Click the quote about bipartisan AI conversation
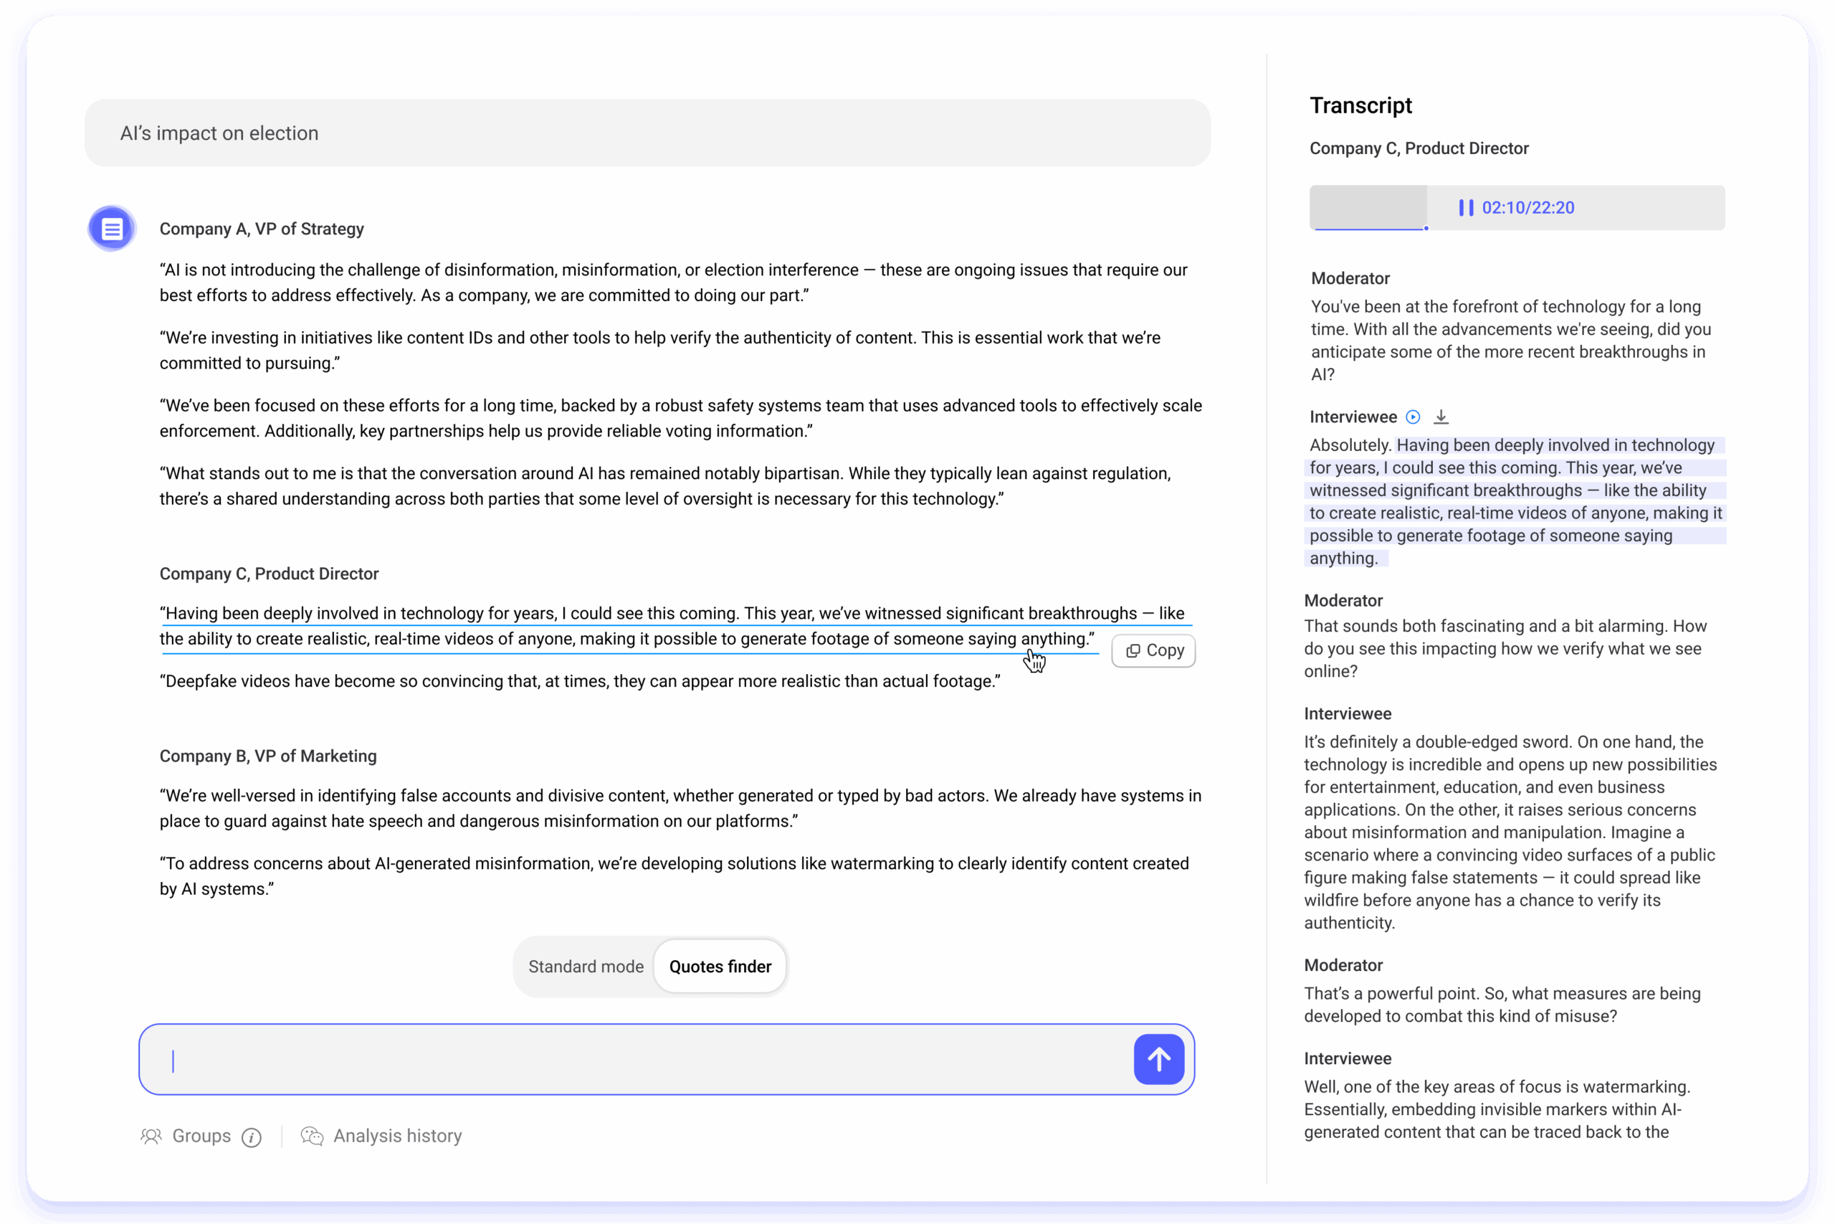Viewport: 1835px width, 1224px height. pyautogui.click(x=664, y=485)
